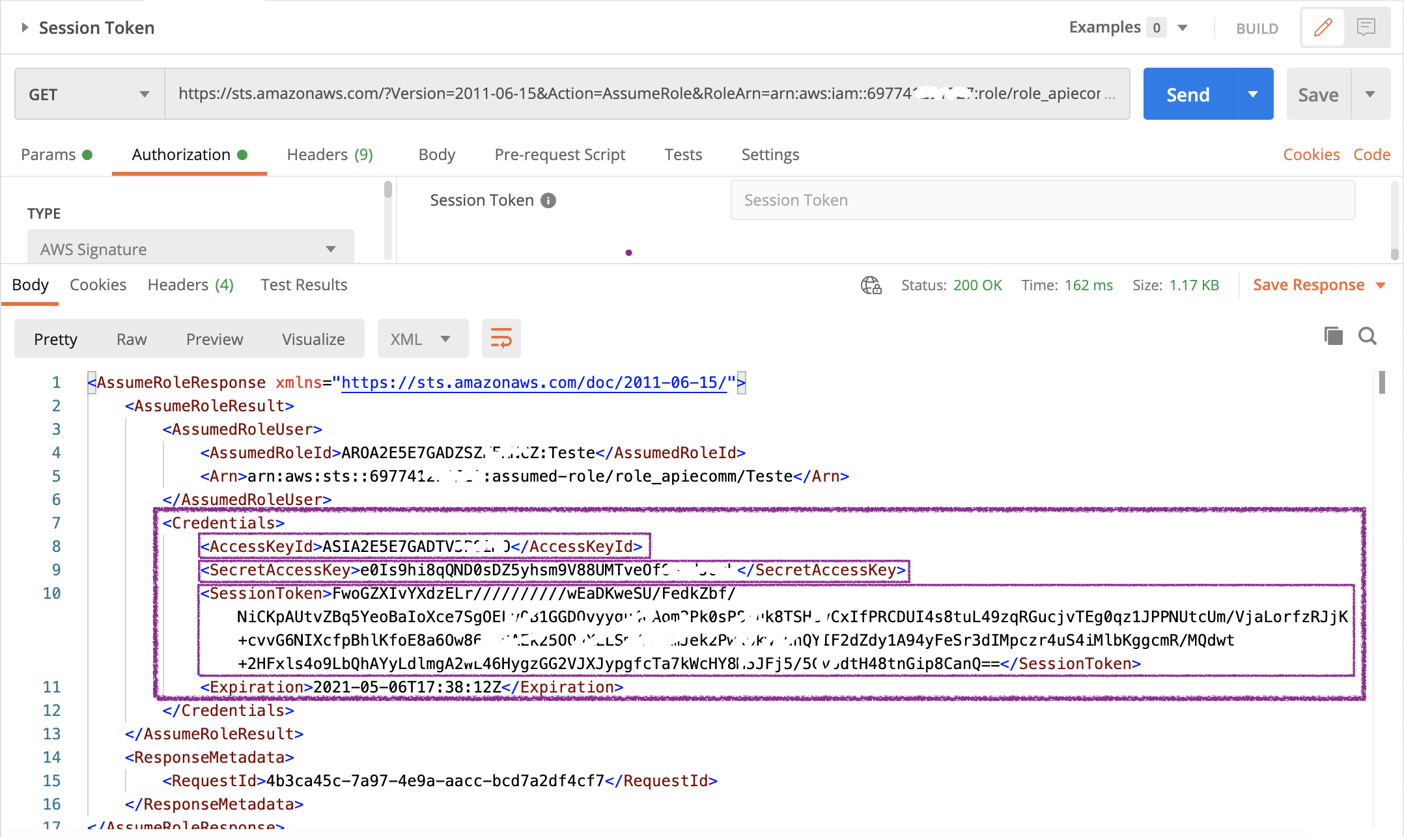This screenshot has height=837, width=1404.
Task: Open the Save Response dropdown
Action: pos(1319,285)
